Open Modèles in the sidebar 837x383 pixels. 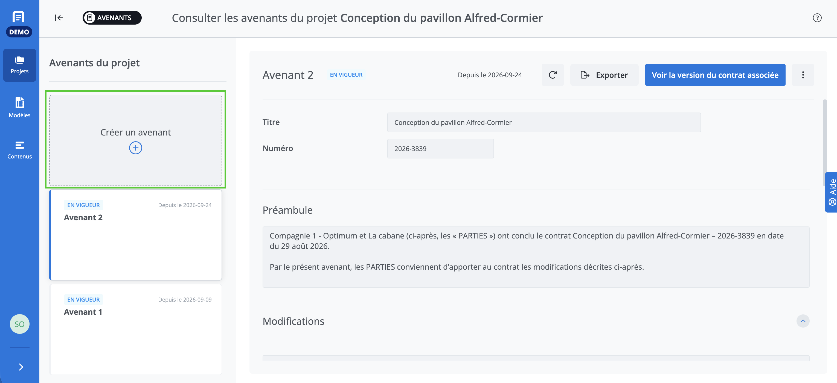tap(19, 107)
